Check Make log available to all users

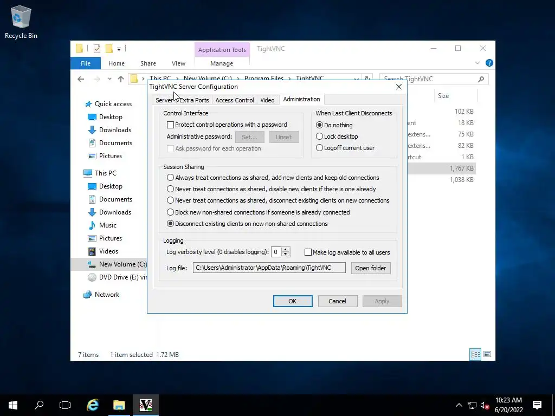point(308,252)
